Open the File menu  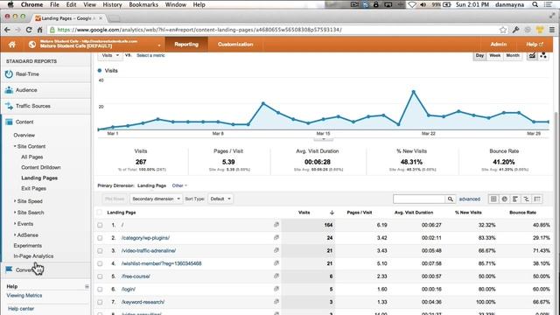point(54,4)
